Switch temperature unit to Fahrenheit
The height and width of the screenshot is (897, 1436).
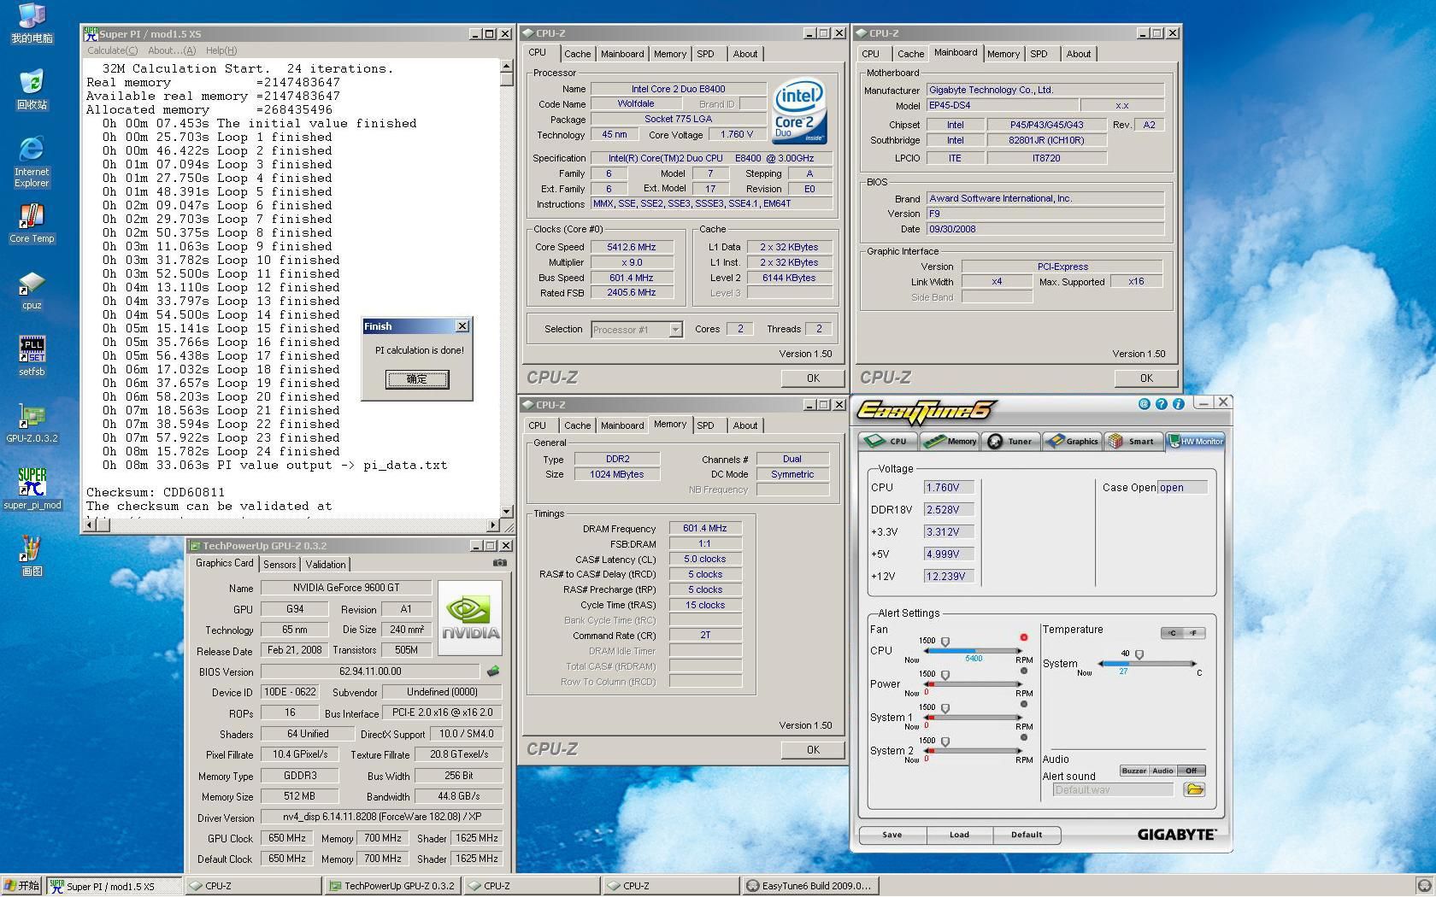[x=1194, y=633]
